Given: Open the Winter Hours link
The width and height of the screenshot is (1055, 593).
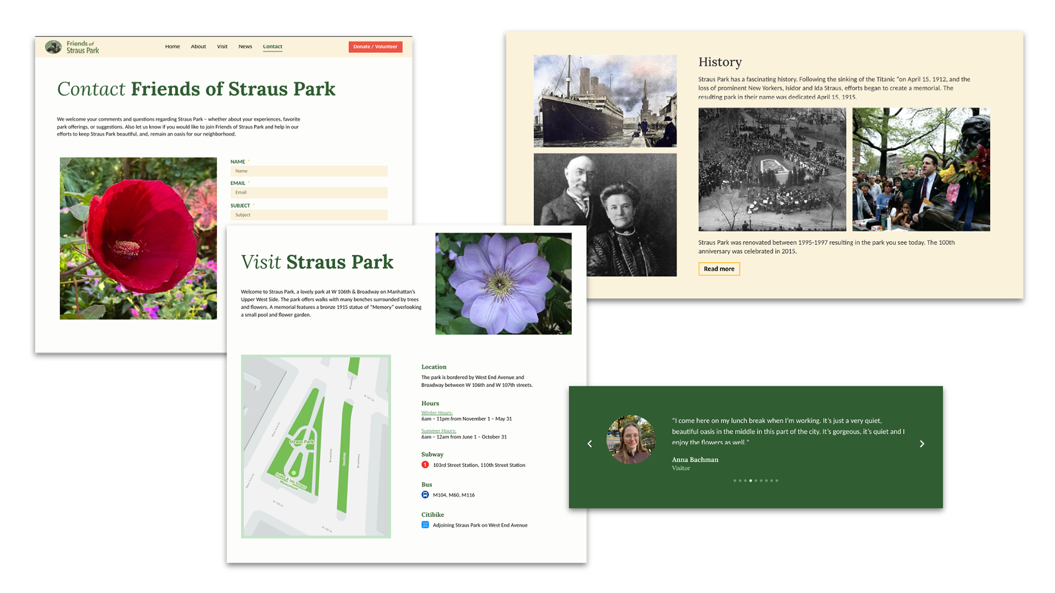Looking at the screenshot, I should tap(437, 412).
